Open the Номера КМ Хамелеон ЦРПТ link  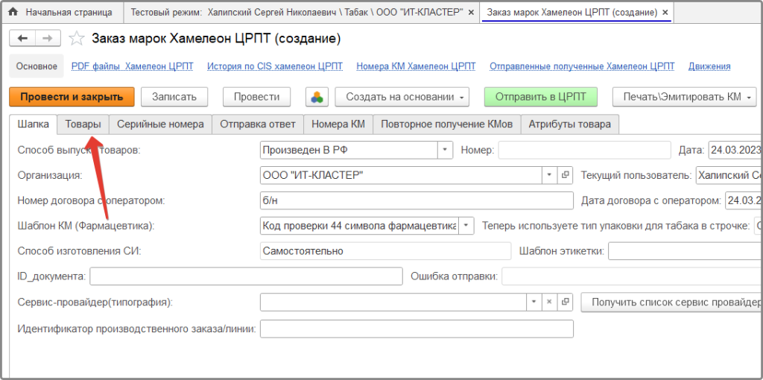coord(416,66)
